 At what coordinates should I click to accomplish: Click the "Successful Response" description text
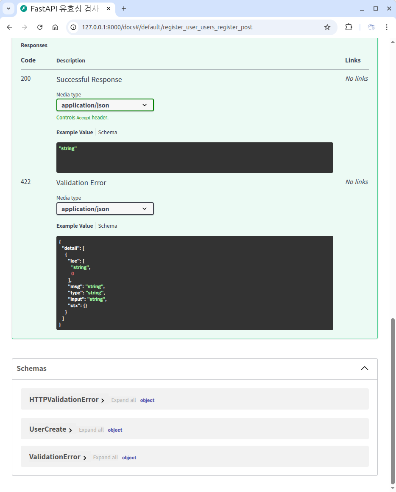89,80
